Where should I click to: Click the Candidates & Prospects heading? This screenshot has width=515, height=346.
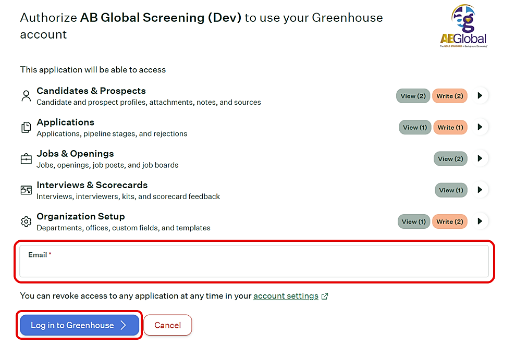tap(91, 91)
